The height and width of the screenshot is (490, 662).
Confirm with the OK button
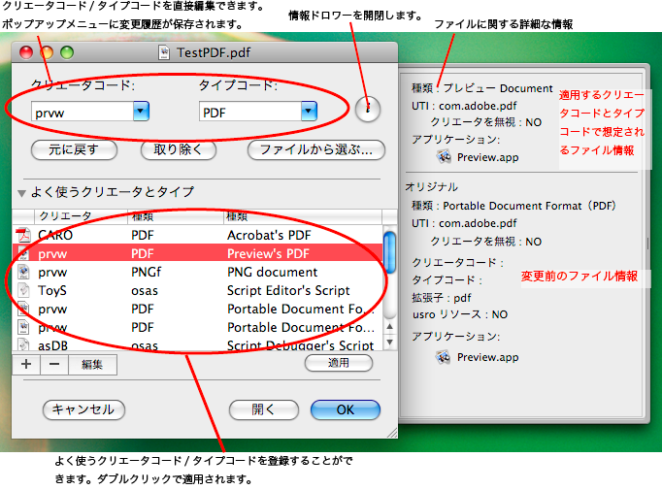[x=346, y=409]
